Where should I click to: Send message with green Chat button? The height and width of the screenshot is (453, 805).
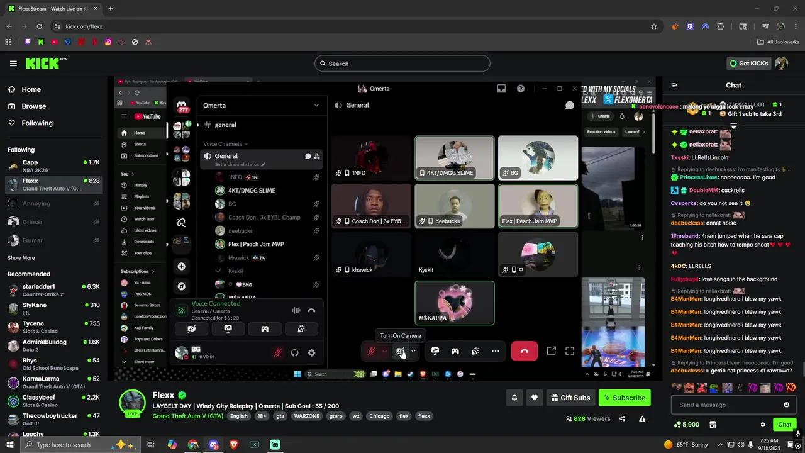click(784, 425)
